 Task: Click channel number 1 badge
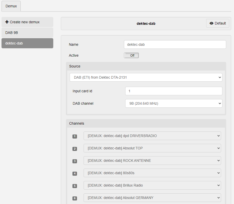(x=75, y=137)
